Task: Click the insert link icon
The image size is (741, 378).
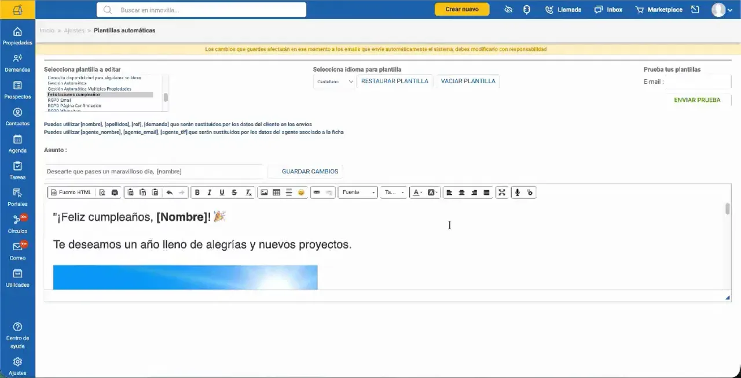Action: (x=317, y=192)
